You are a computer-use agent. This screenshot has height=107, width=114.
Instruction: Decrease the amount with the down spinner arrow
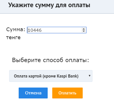[x=84, y=31]
